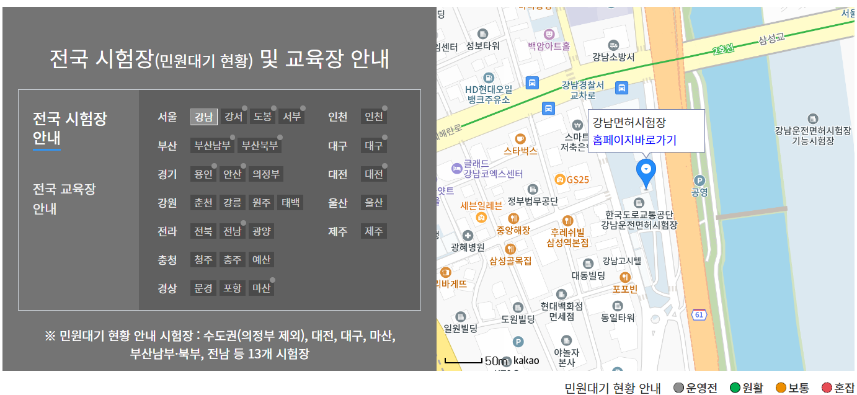This screenshot has height=395, width=857.
Task: Choose the 서부 test center
Action: tap(291, 117)
